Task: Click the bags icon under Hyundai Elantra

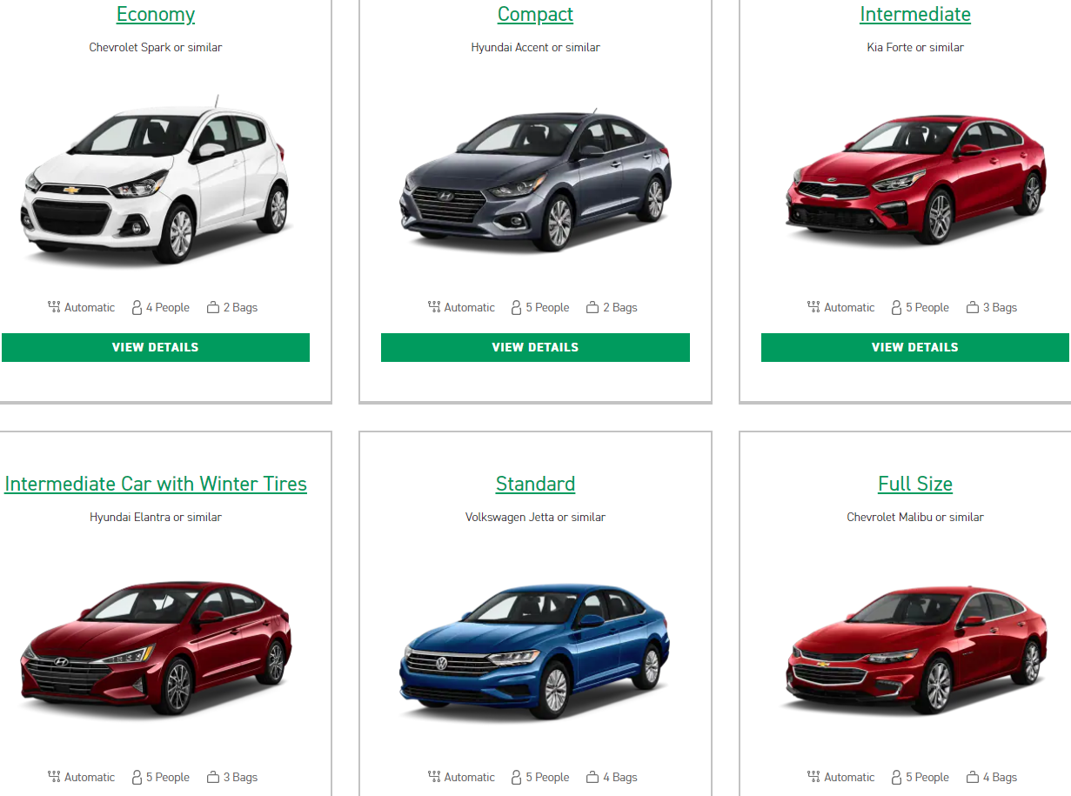Action: click(x=213, y=777)
